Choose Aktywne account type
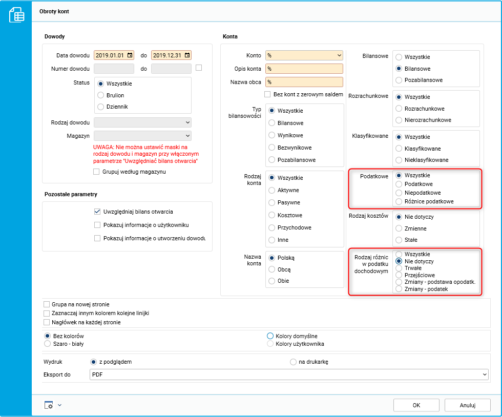Viewport: 502px width, 417px height. (272, 190)
